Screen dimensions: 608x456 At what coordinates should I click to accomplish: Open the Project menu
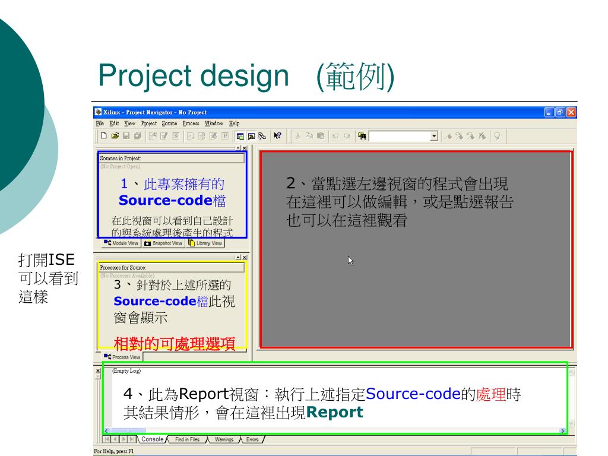pyautogui.click(x=148, y=123)
